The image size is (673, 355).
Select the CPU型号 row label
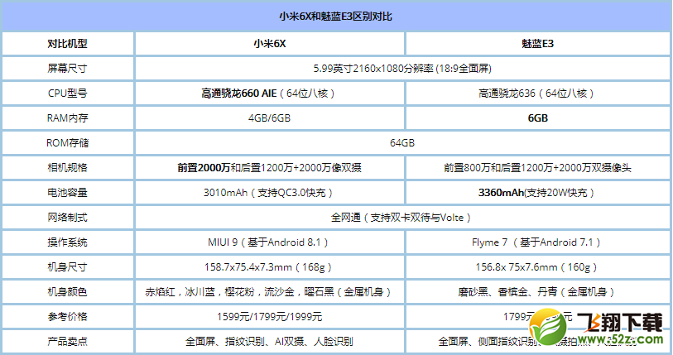click(x=67, y=94)
